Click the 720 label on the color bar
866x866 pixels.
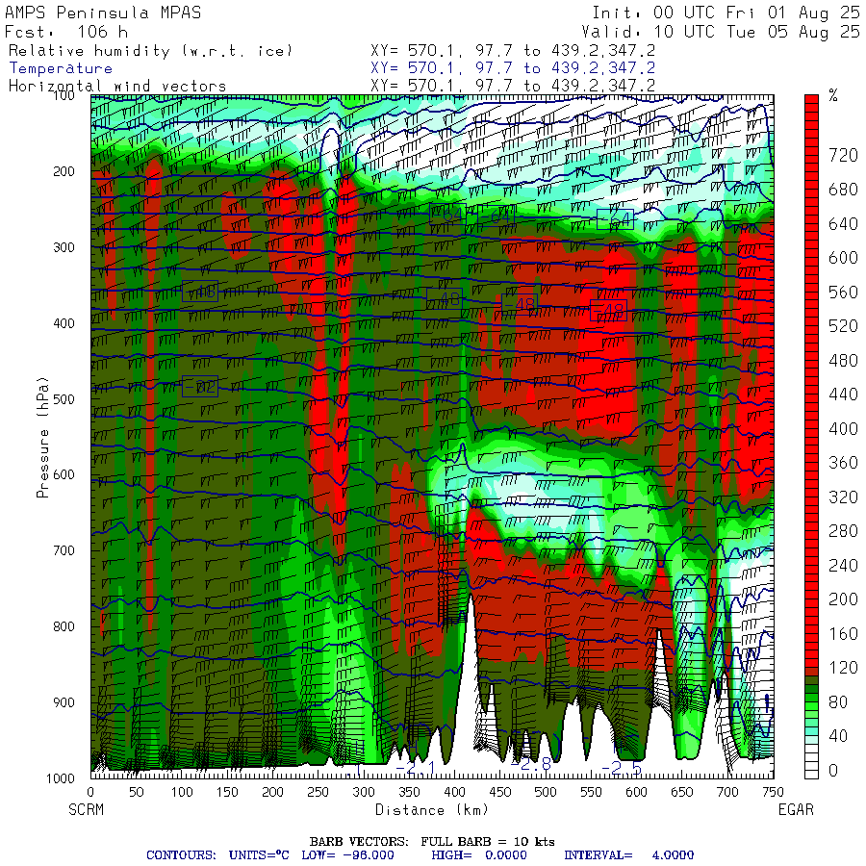843,156
